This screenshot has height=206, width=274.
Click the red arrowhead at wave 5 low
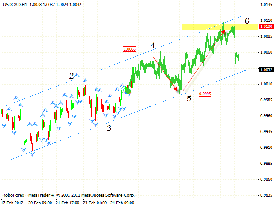click(175, 89)
